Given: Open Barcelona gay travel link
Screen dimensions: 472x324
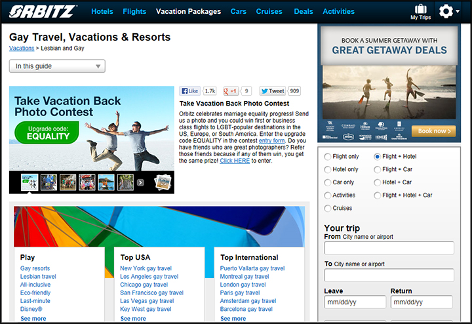Looking at the screenshot, I should [246, 309].
